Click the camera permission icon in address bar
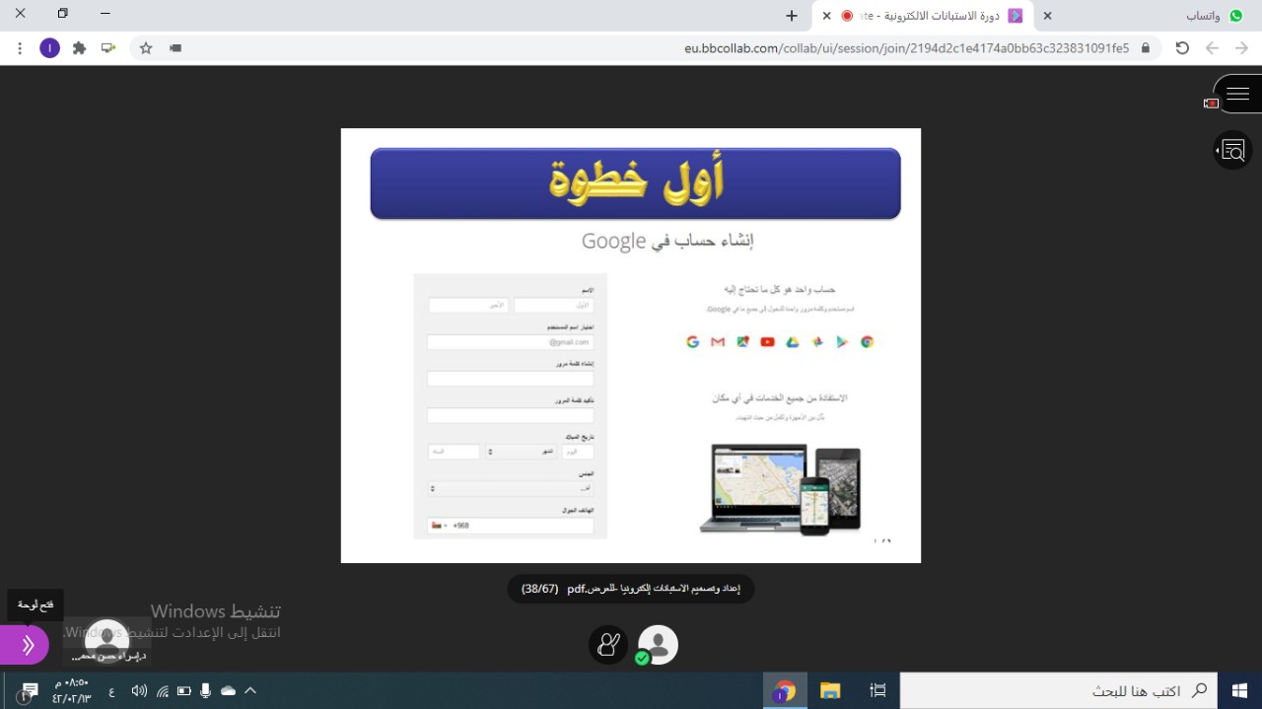The width and height of the screenshot is (1262, 709). point(175,47)
